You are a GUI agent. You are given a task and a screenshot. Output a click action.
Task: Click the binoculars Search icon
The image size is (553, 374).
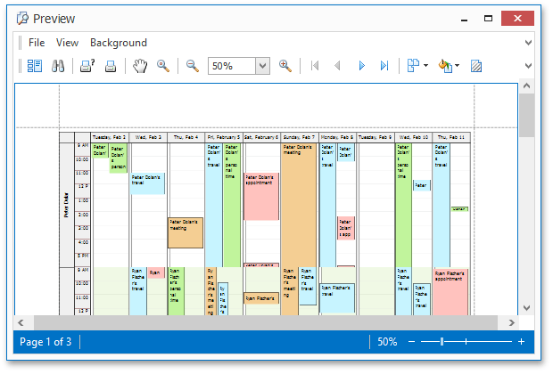(x=58, y=66)
